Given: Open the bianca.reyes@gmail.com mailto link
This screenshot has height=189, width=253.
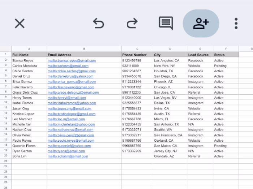Looking at the screenshot, I should tap(72, 61).
